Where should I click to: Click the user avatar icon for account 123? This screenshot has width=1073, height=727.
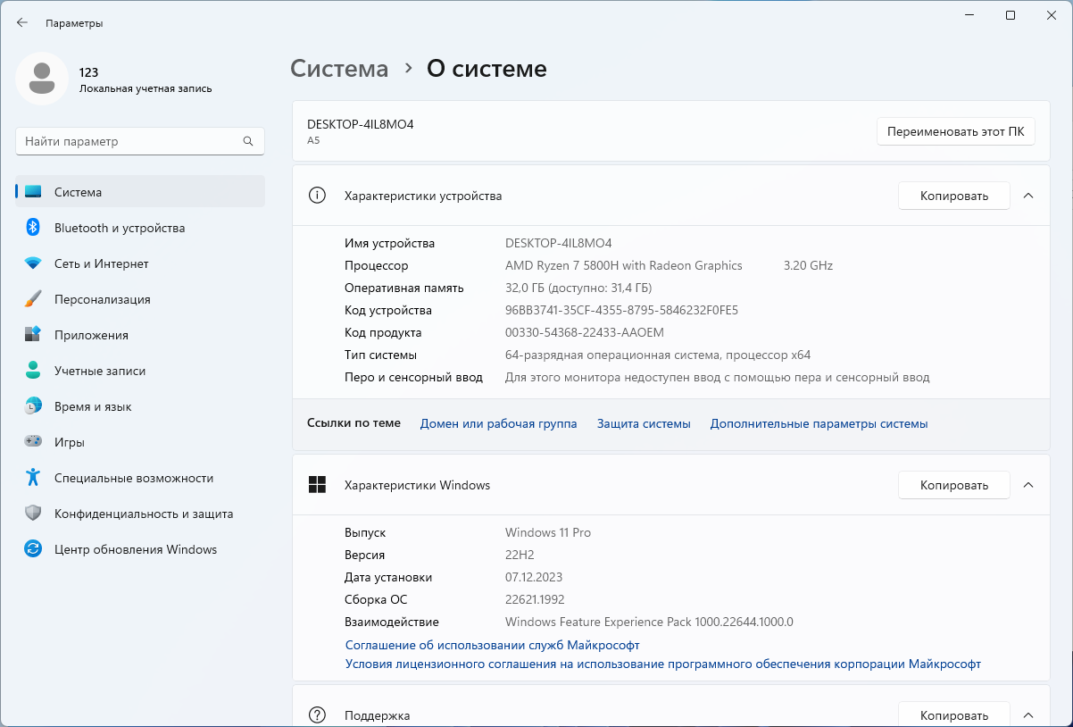point(42,79)
